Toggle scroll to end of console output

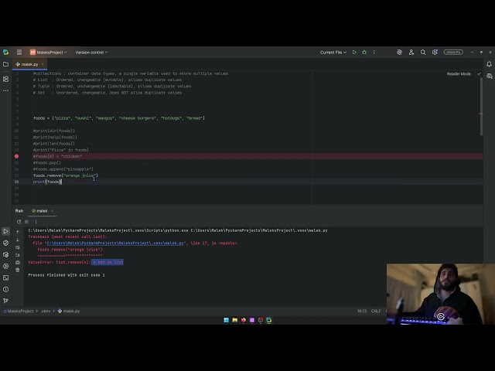pos(18,255)
